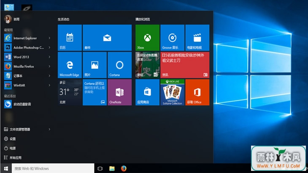Open Task View on the taskbar
This screenshot has width=308, height=173.
pos(100,168)
